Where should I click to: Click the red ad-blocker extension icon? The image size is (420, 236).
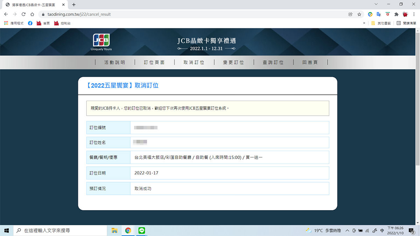(x=388, y=14)
